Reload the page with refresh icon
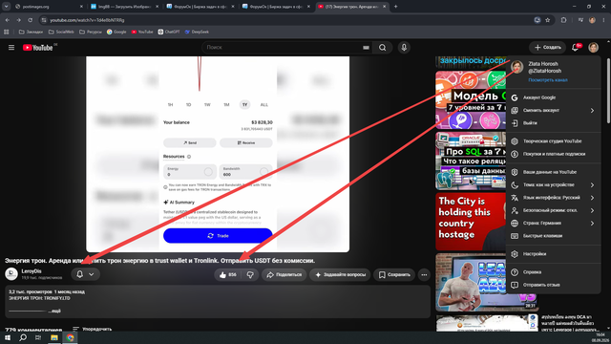The width and height of the screenshot is (611, 344). pos(30,20)
